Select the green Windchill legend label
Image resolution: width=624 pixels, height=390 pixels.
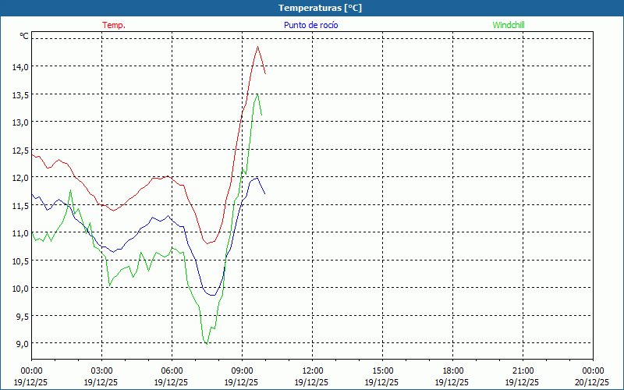[x=508, y=25]
